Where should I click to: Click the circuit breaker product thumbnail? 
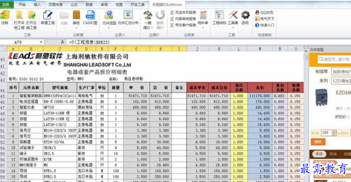(x=321, y=97)
